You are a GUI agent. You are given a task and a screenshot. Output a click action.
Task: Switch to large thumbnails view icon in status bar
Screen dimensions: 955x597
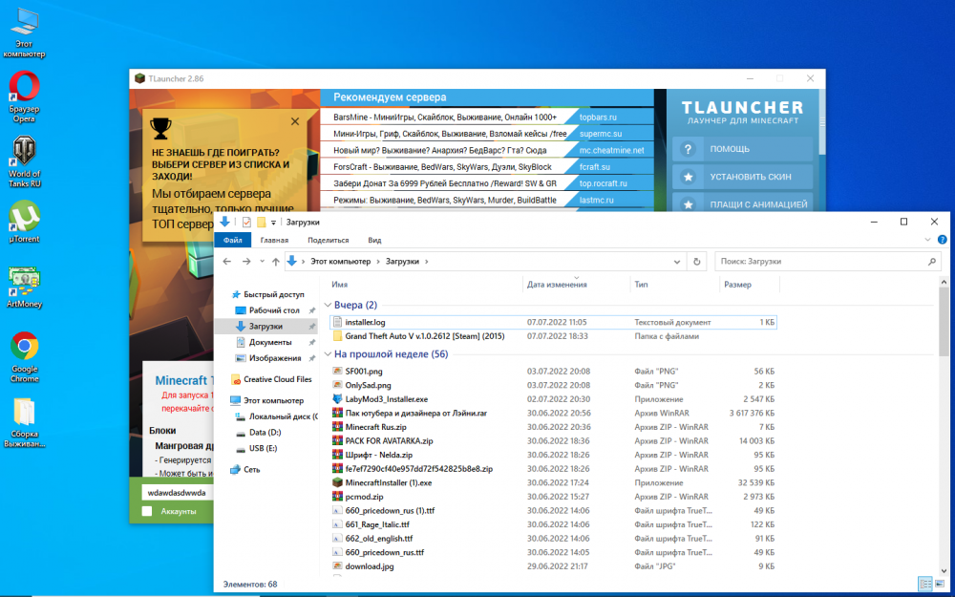pos(939,585)
